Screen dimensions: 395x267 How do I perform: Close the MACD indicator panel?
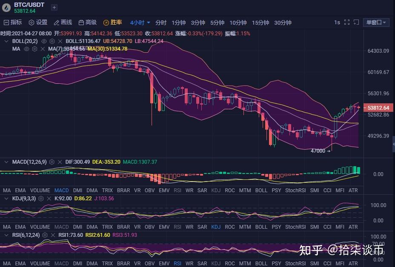pyautogui.click(x=60, y=162)
